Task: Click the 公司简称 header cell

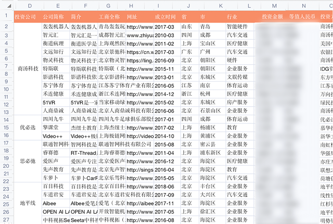Action: (x=56, y=16)
